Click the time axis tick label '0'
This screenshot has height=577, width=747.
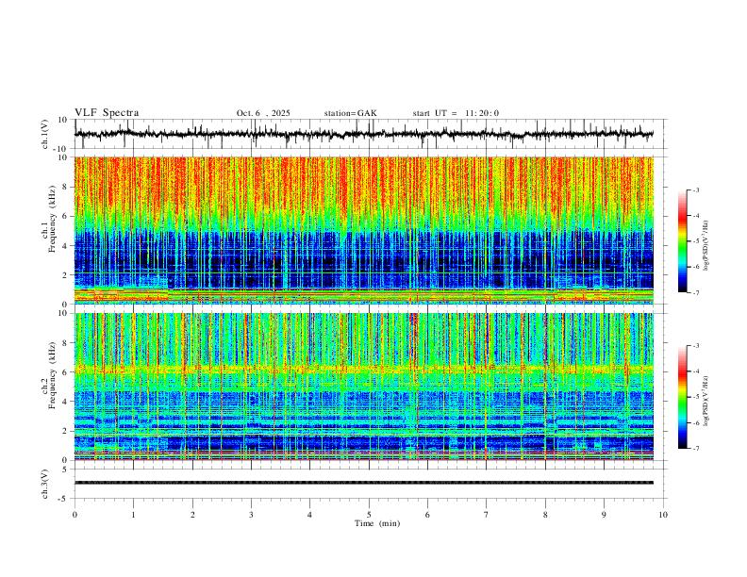coord(75,515)
